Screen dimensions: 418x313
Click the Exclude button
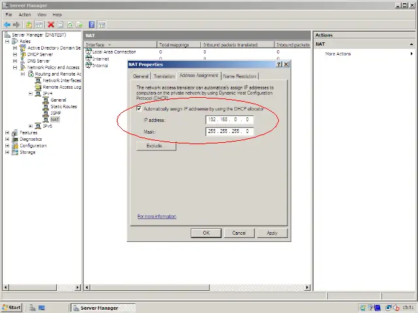click(x=156, y=146)
